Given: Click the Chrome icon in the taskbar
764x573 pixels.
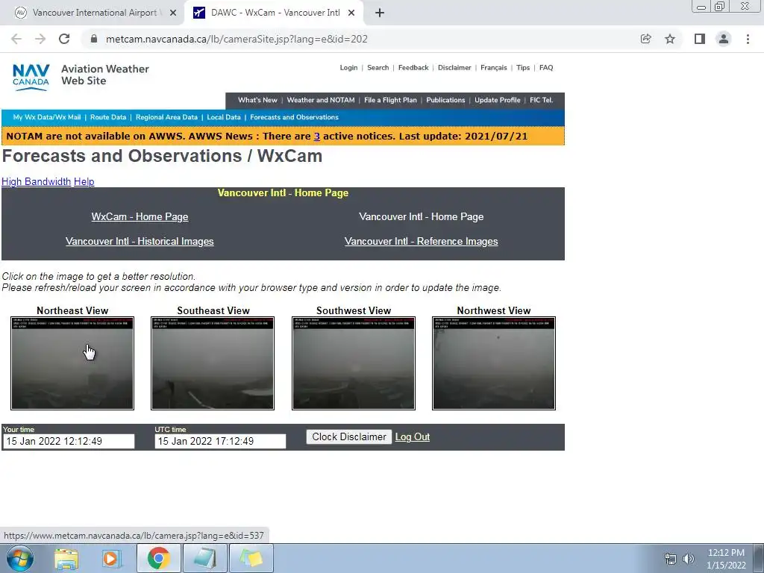Looking at the screenshot, I should (158, 558).
